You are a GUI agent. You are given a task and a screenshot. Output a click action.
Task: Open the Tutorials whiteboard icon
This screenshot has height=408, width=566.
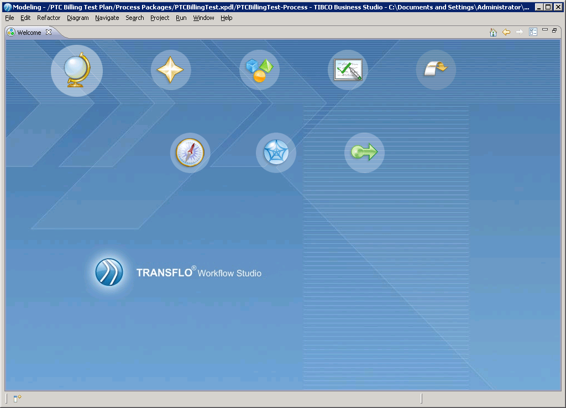(x=347, y=70)
